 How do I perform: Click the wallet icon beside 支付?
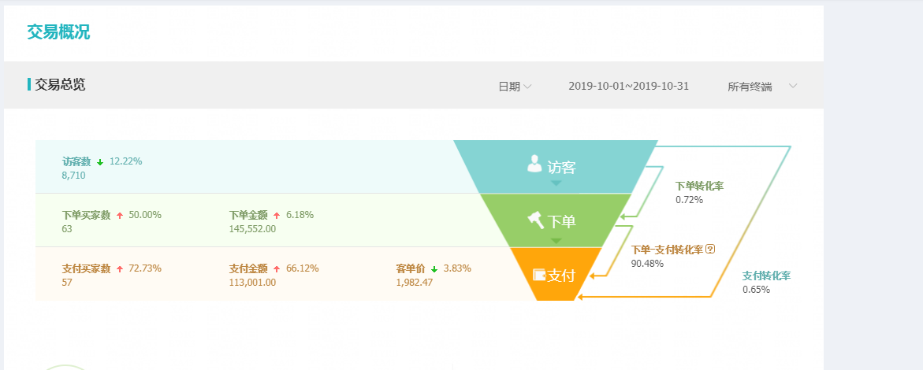[539, 275]
